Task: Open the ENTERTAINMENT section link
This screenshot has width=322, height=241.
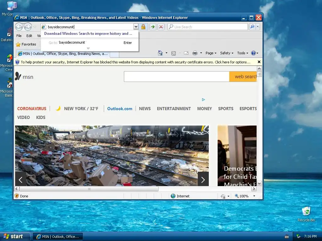Action: pyautogui.click(x=174, y=109)
